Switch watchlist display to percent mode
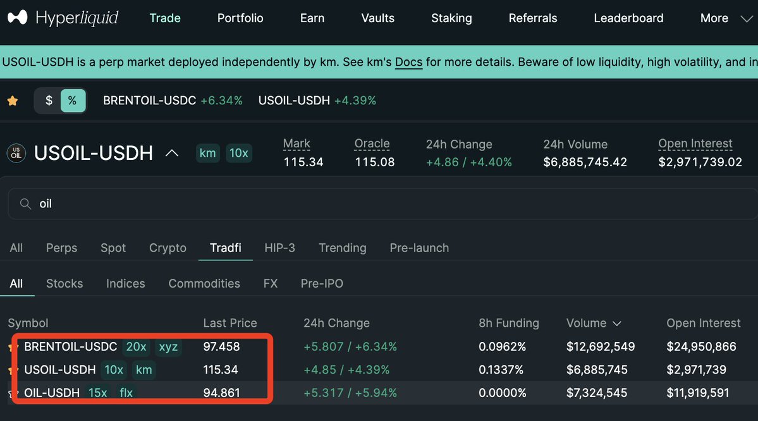 (x=72, y=101)
